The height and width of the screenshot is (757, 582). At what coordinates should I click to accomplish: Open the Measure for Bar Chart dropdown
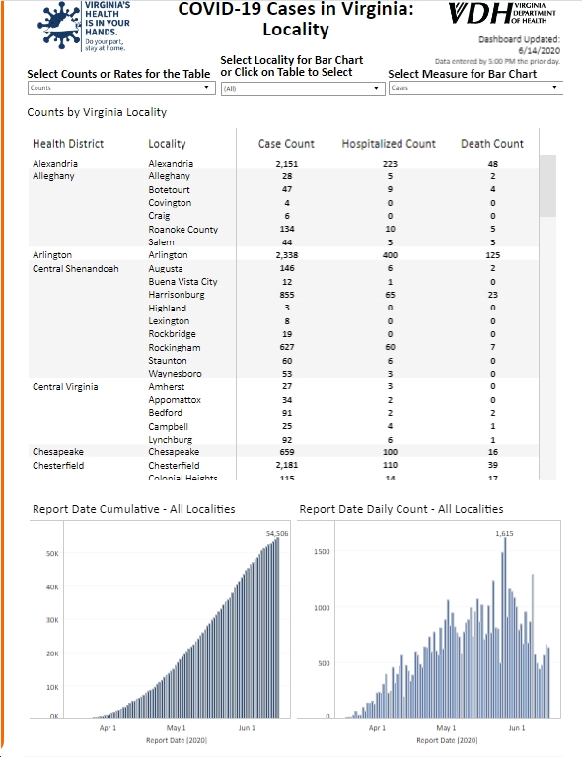[x=475, y=88]
